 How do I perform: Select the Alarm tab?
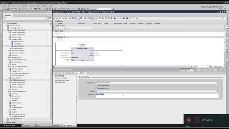(82, 73)
